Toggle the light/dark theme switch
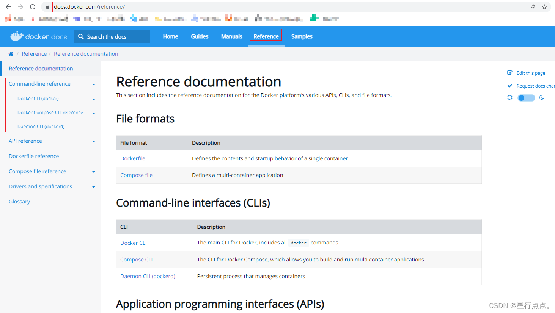555x313 pixels. pyautogui.click(x=526, y=98)
